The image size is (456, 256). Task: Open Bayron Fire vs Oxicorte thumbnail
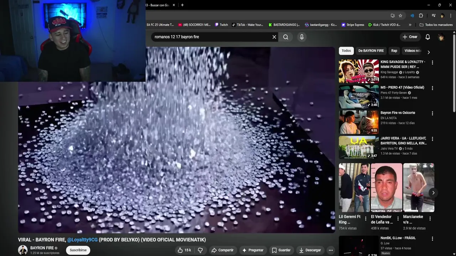[359, 122]
